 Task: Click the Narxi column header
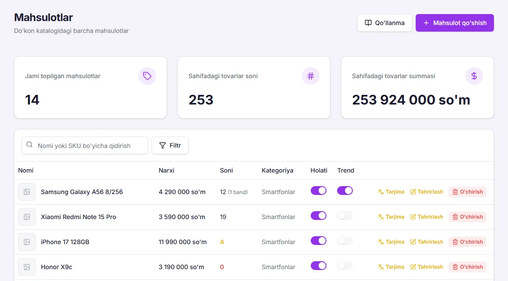pyautogui.click(x=167, y=170)
